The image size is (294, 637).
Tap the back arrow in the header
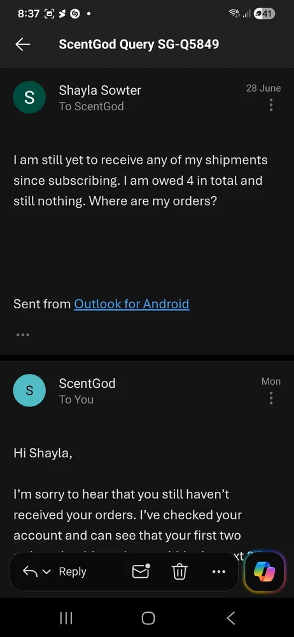click(23, 45)
